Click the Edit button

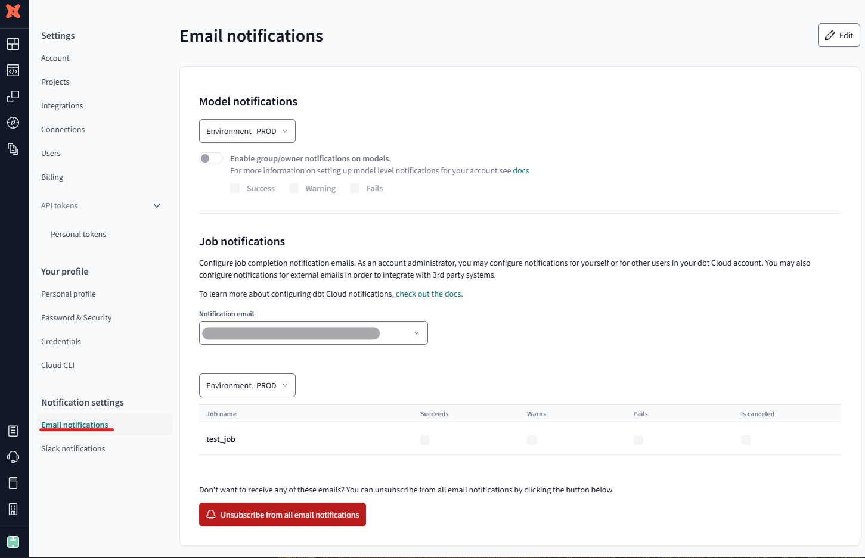[x=839, y=35]
